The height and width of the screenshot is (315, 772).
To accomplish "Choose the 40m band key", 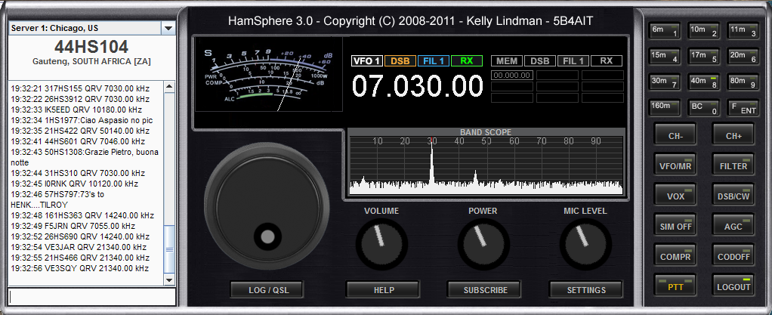I will click(703, 82).
